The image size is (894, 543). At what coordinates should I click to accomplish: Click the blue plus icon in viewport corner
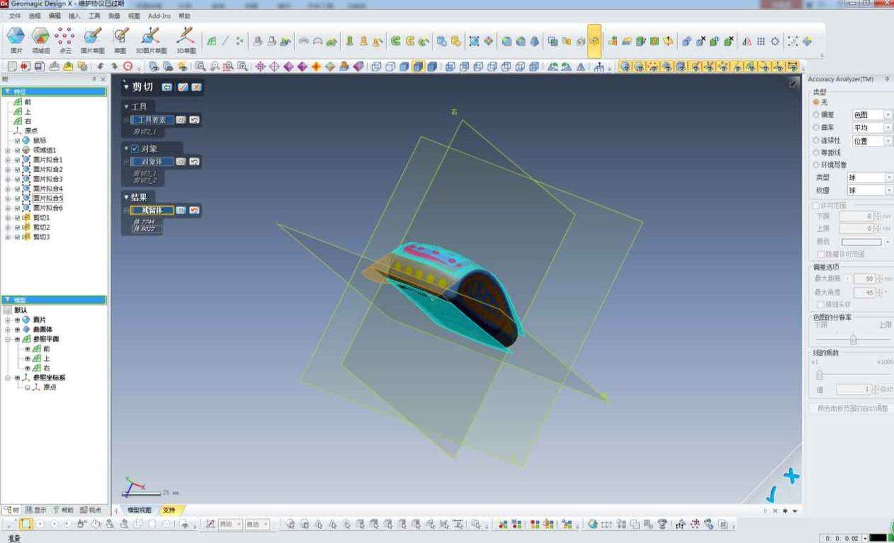(x=791, y=476)
